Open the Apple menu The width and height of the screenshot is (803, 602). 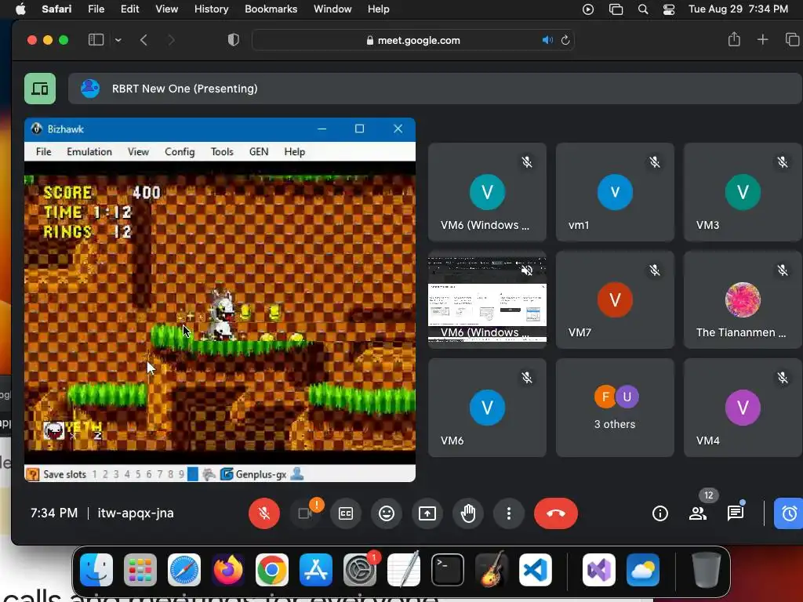[20, 9]
